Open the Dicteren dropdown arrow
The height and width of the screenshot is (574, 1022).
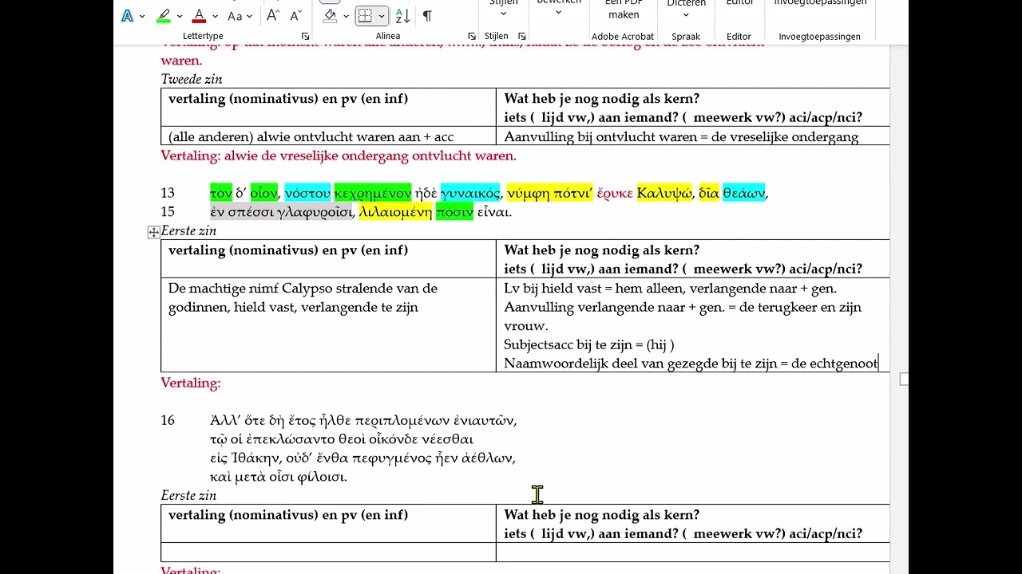pyautogui.click(x=686, y=15)
